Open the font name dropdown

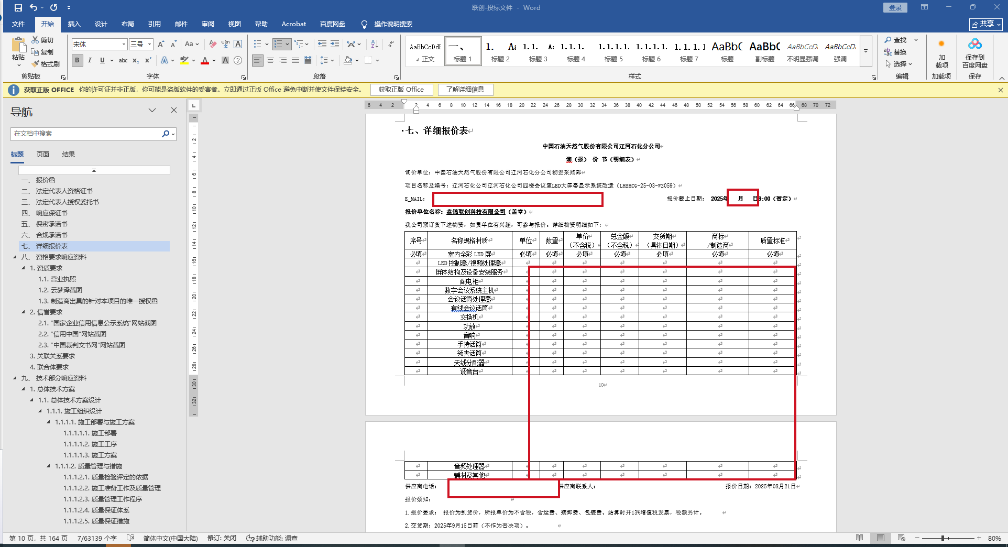(x=124, y=45)
